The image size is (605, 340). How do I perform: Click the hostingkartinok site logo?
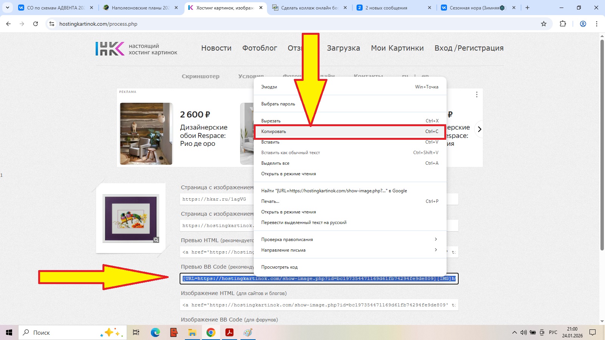[x=136, y=49]
